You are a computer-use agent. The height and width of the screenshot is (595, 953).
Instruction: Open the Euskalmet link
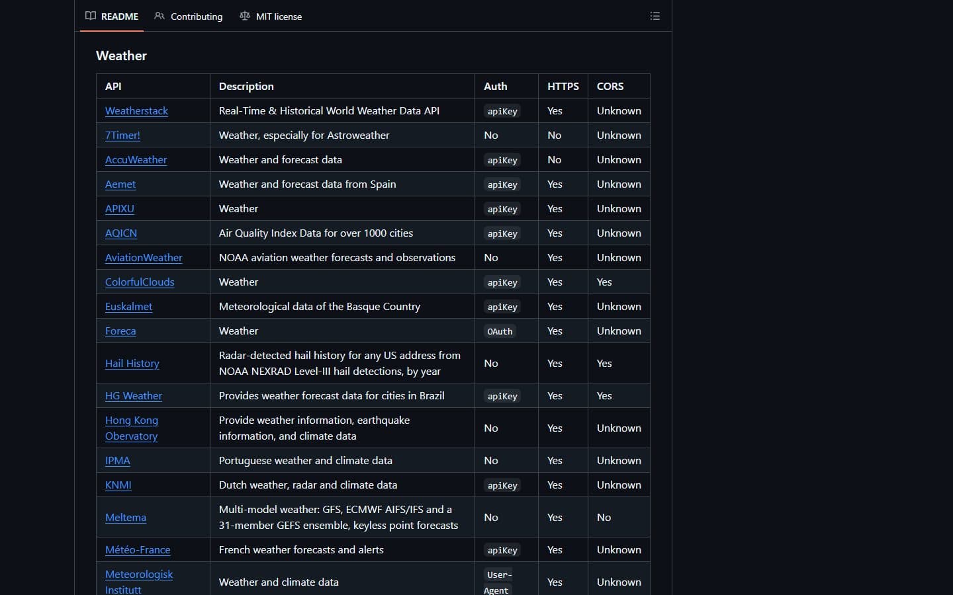point(128,307)
